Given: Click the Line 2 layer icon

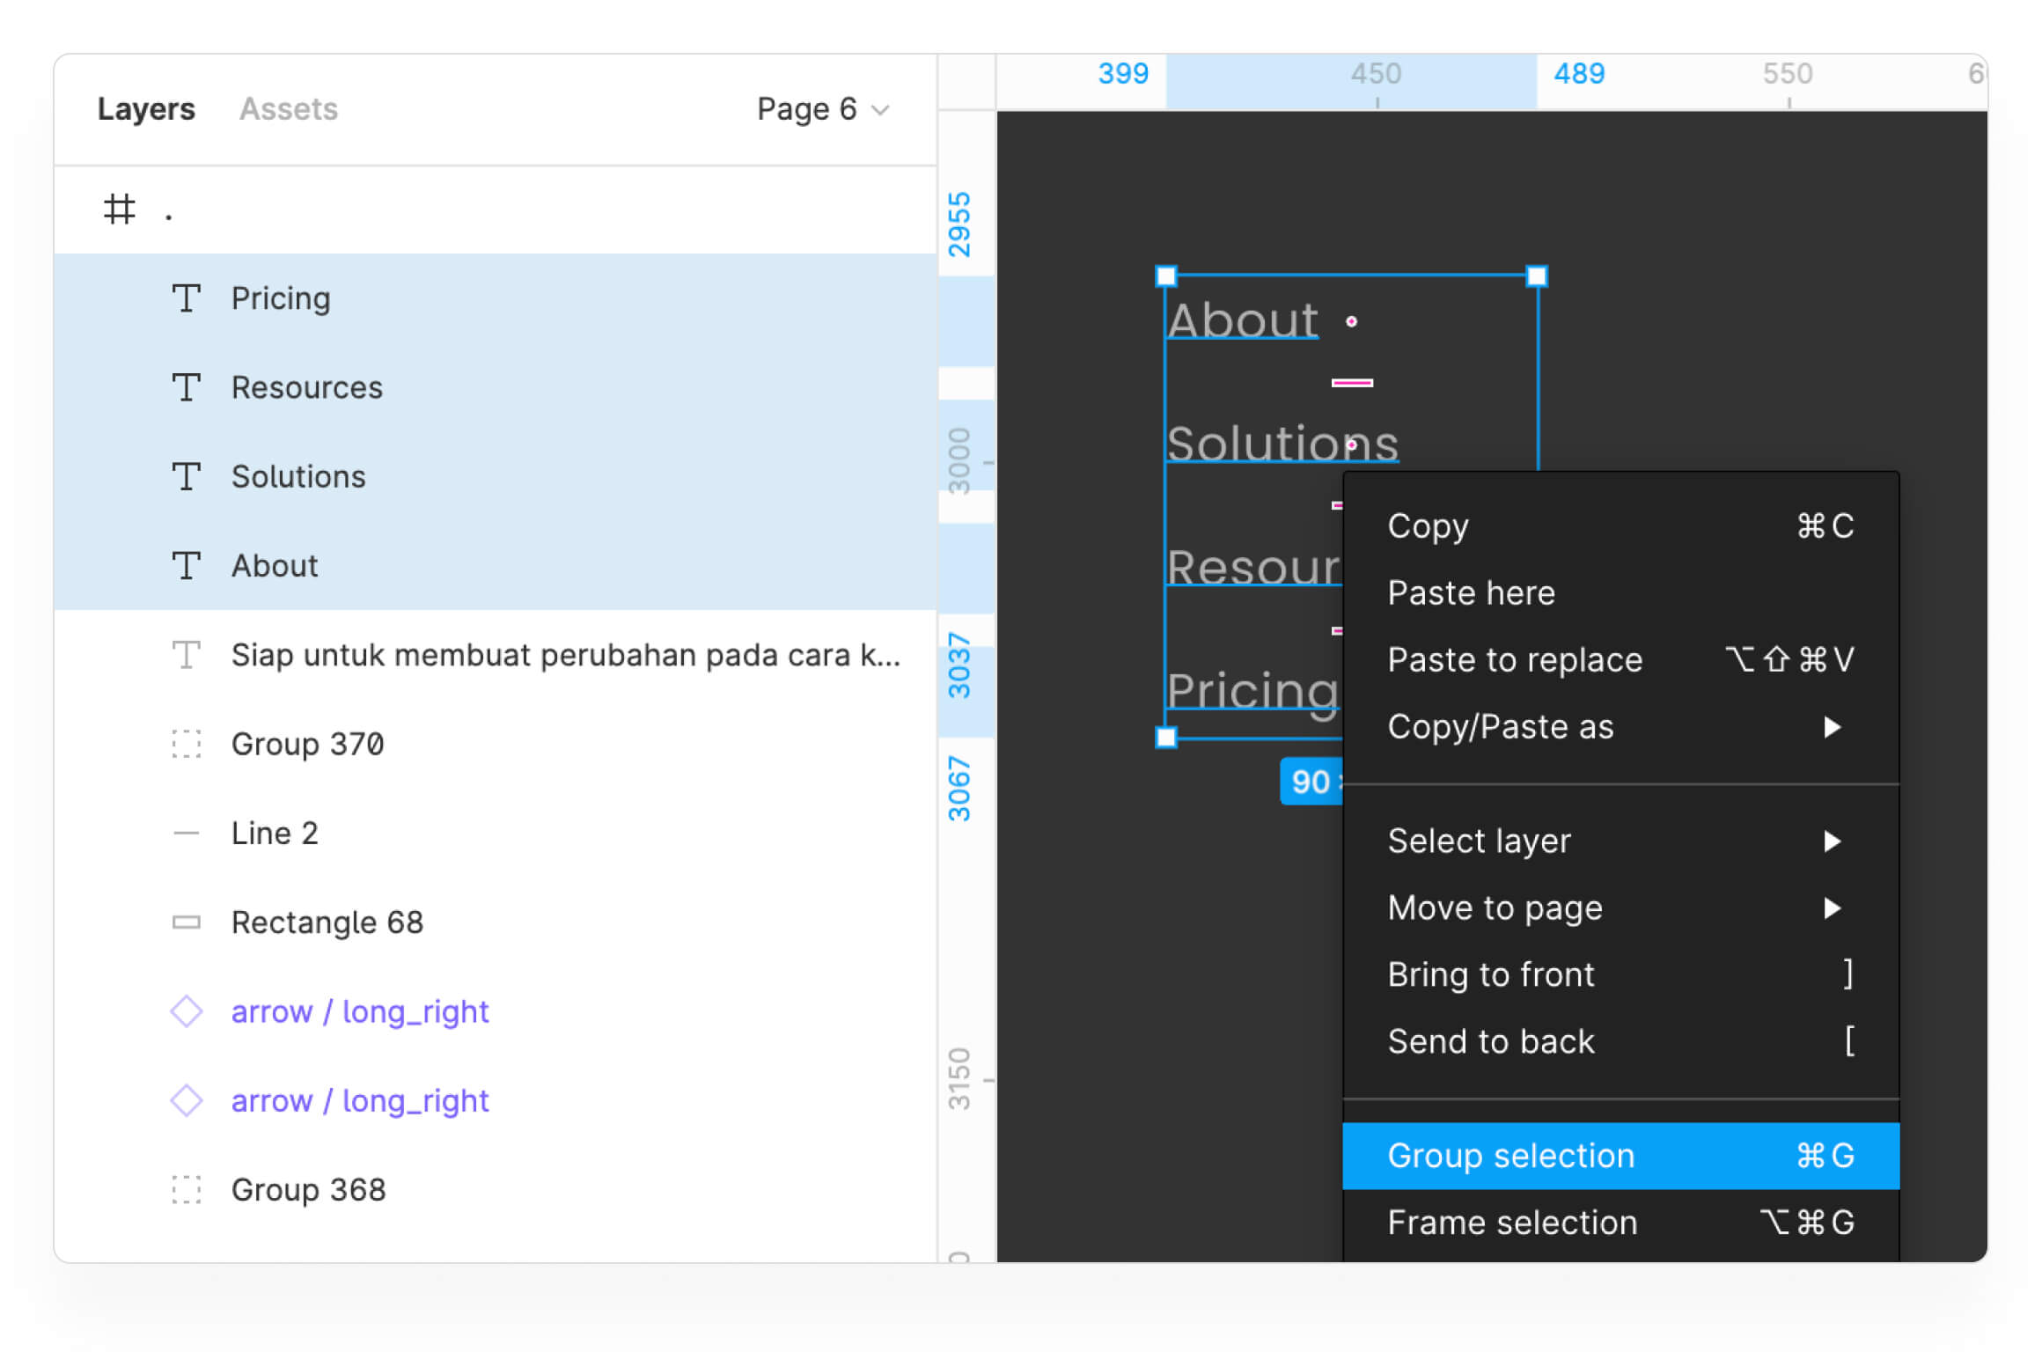Looking at the screenshot, I should pyautogui.click(x=186, y=834).
